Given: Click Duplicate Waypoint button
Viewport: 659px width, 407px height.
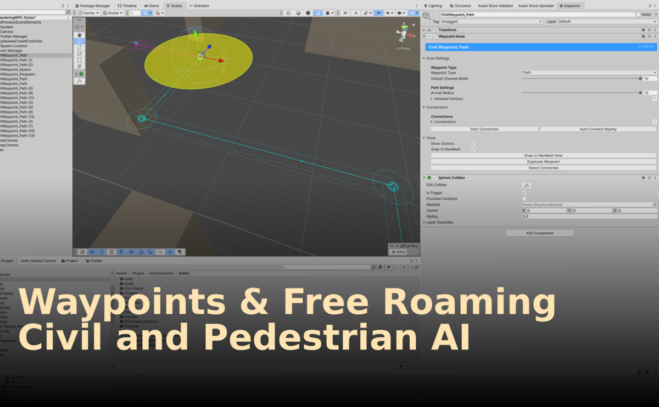Looking at the screenshot, I should [x=543, y=162].
